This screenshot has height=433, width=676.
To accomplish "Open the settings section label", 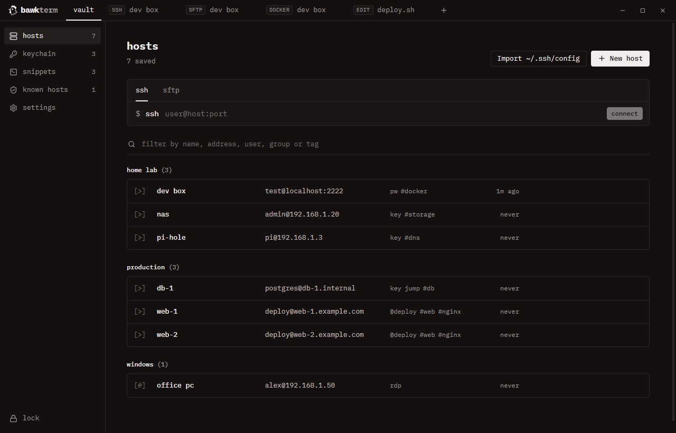I will point(39,108).
